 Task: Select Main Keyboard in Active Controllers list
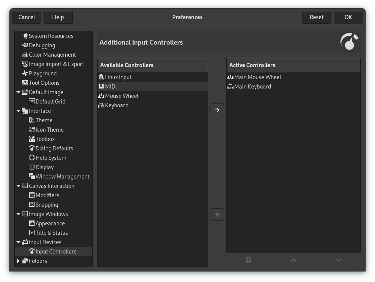point(253,86)
